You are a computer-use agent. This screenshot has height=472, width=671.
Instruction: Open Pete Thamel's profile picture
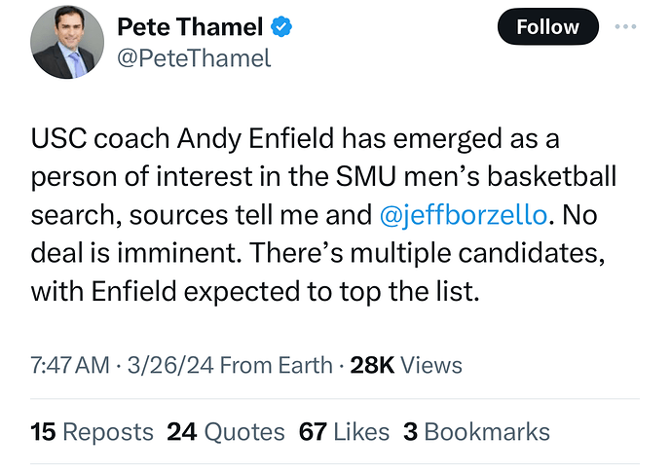point(67,42)
